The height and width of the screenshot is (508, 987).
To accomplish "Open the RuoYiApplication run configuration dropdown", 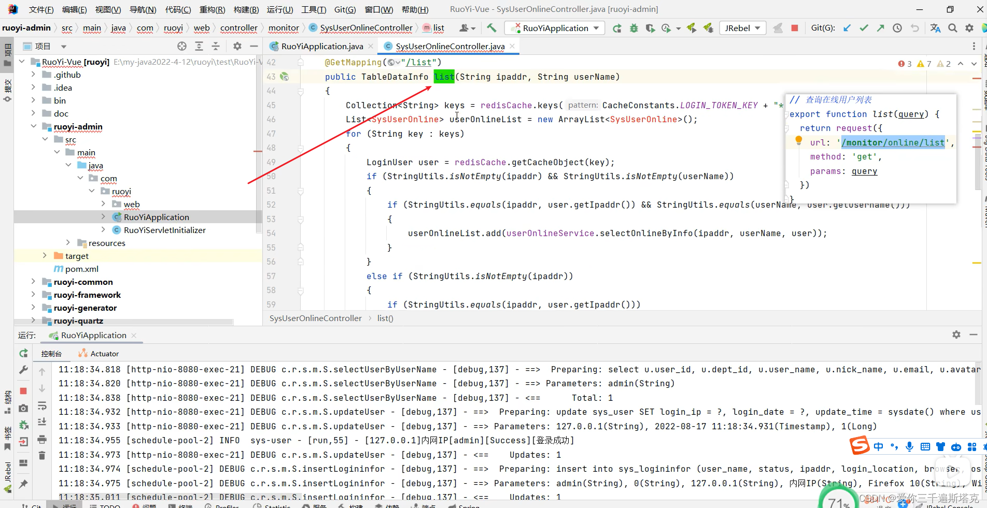I will [555, 28].
